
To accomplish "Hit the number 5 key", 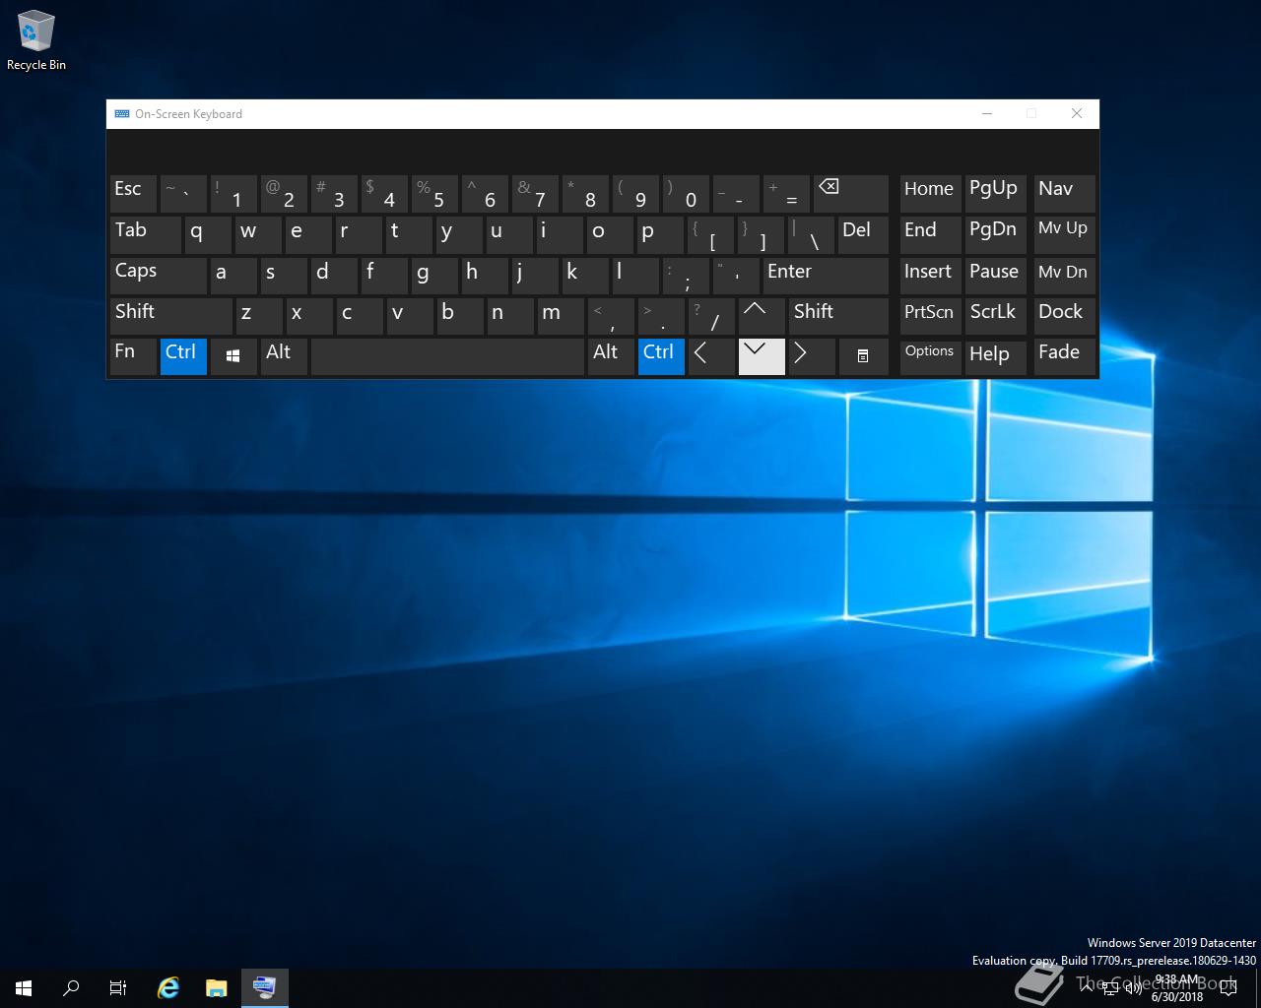I will pos(434,194).
